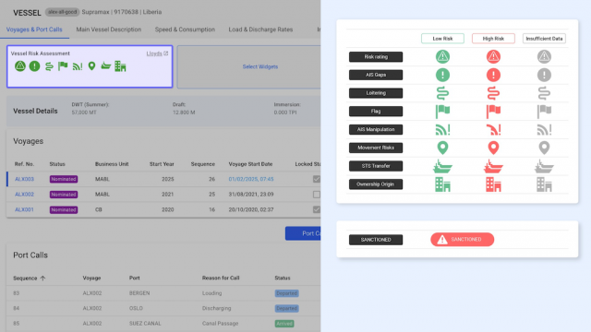Image resolution: width=591 pixels, height=332 pixels.
Task: Click the green ownership origin building icon in the widget
Action: [120, 66]
